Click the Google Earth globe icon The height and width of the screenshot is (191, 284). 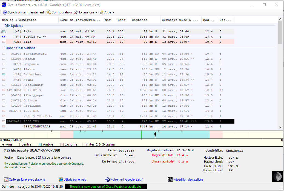tap(108, 179)
